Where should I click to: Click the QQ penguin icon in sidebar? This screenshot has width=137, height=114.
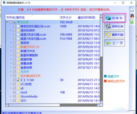pyautogui.click(x=132, y=16)
